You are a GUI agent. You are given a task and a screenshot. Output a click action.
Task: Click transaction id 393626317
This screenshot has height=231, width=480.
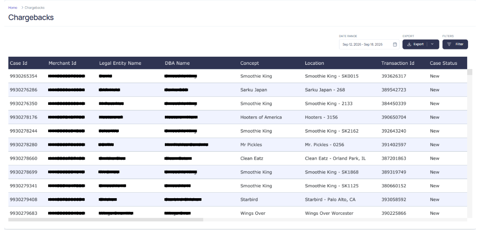point(394,76)
